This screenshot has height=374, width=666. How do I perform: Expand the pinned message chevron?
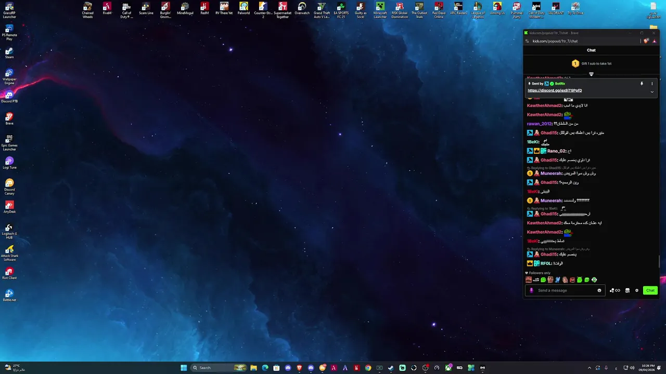[652, 92]
